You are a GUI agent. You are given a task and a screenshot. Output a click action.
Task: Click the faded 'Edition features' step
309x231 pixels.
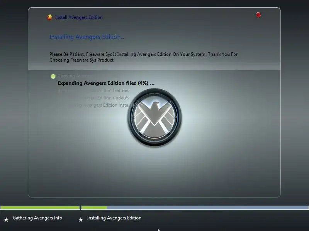tap(93, 90)
